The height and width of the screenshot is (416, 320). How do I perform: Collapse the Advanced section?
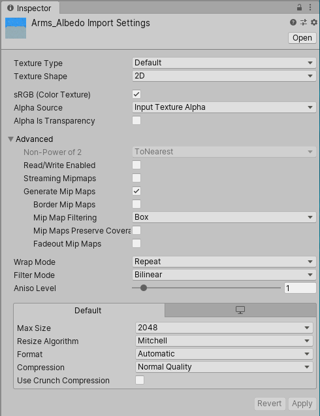tap(10, 139)
